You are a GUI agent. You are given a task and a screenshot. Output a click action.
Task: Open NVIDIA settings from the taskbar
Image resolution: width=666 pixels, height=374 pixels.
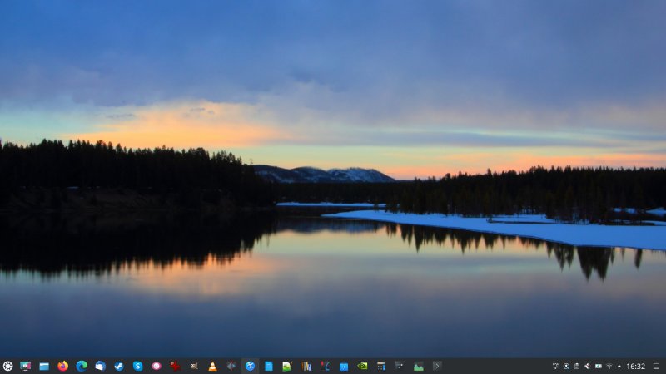(x=362, y=366)
